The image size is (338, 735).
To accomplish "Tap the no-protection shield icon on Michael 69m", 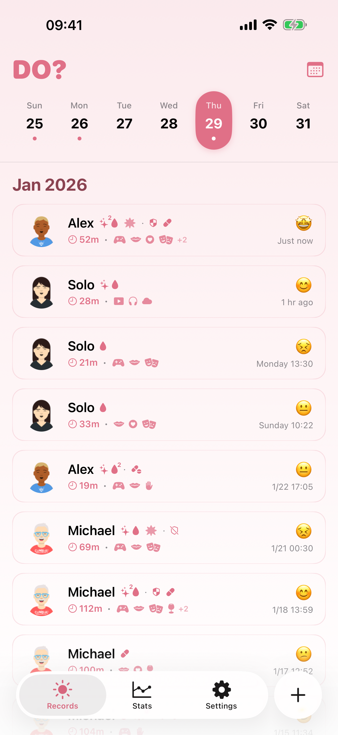I will [174, 531].
